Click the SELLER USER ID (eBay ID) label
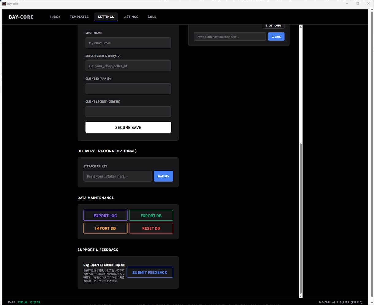374x305 pixels. coord(103,56)
